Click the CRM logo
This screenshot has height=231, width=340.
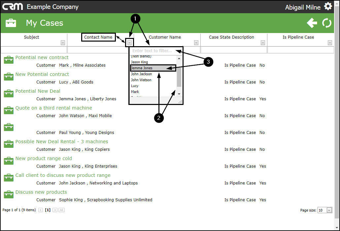tap(13, 7)
